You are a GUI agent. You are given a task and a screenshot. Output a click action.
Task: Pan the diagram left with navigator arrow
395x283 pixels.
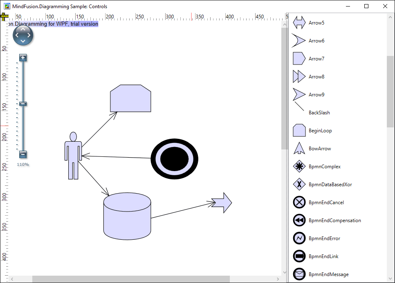[x=17, y=35]
